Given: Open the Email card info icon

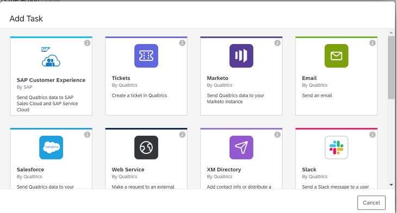Looking at the screenshot, I should pyautogui.click(x=373, y=43).
